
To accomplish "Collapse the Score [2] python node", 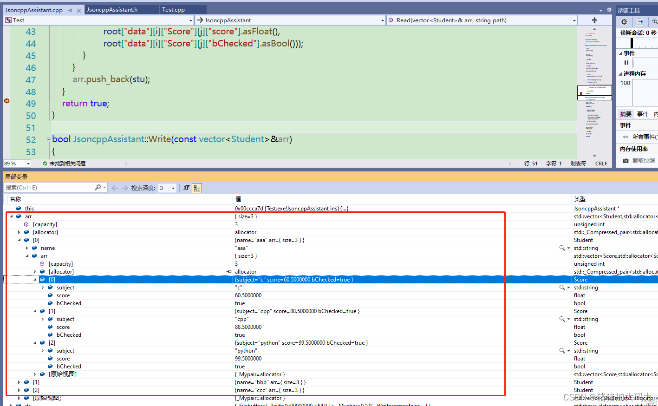I will tap(35, 343).
